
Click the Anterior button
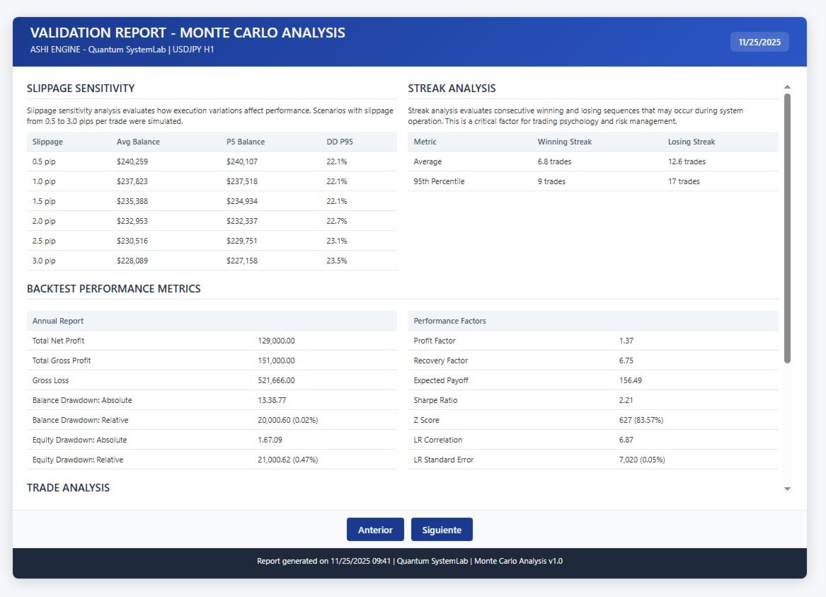pos(375,530)
